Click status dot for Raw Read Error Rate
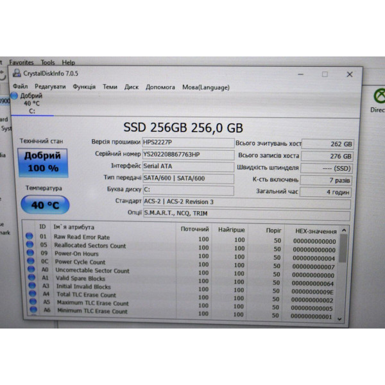 [x=30, y=236]
